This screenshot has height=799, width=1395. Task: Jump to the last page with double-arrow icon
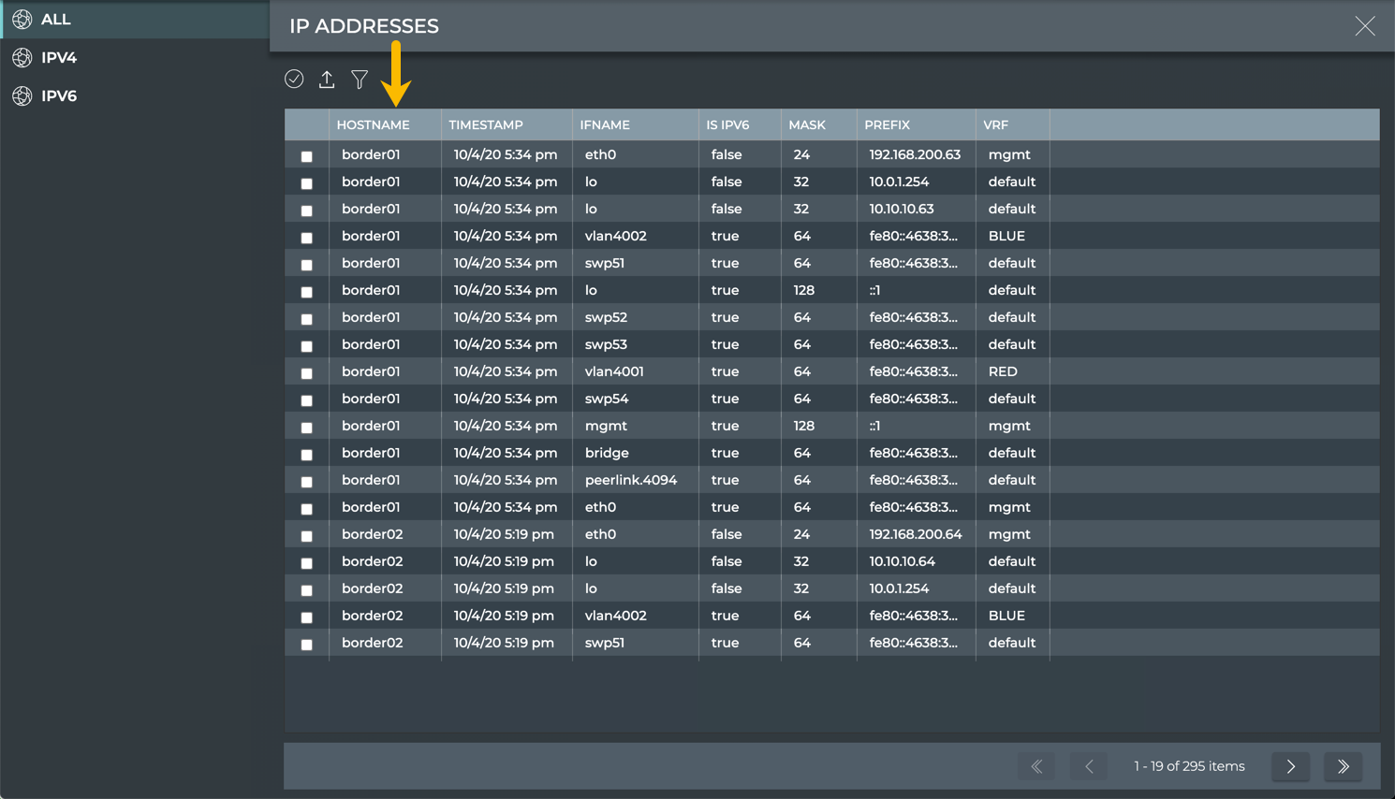coord(1343,765)
